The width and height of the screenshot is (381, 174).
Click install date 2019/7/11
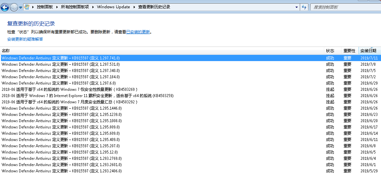click(369, 58)
